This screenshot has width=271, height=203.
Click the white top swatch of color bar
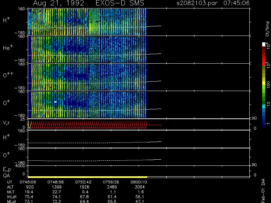click(x=264, y=44)
